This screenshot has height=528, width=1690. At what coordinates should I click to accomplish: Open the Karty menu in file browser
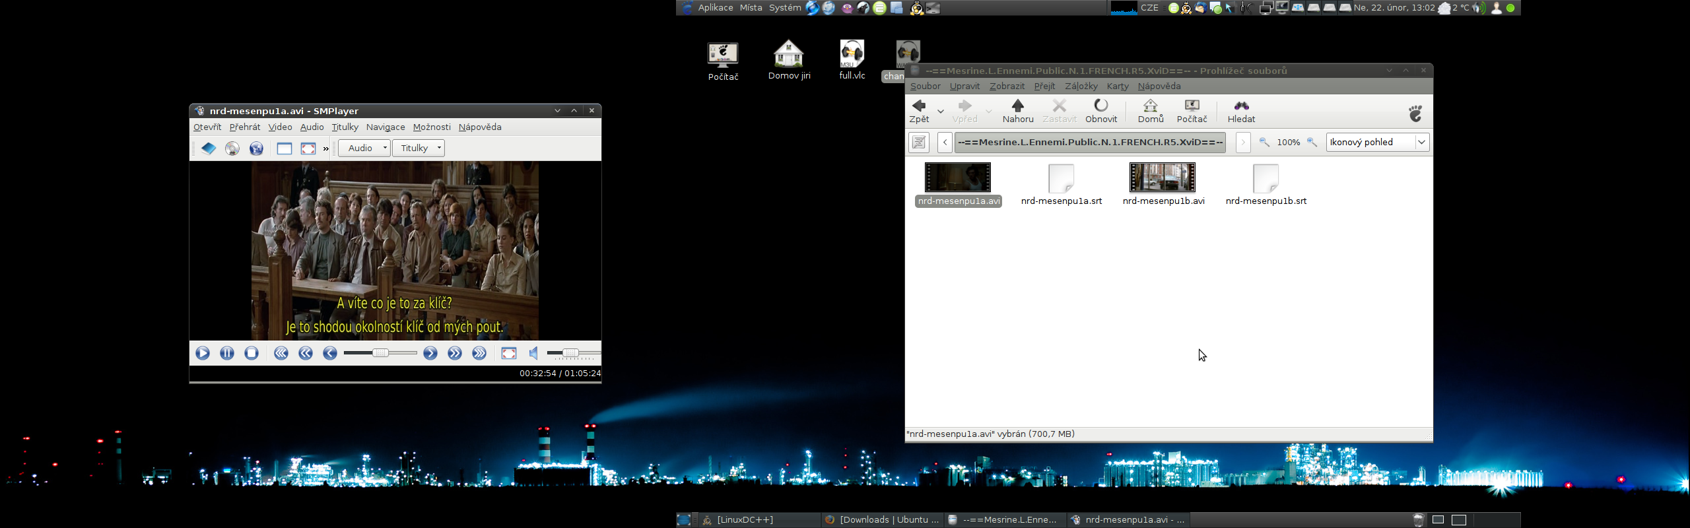click(1118, 86)
